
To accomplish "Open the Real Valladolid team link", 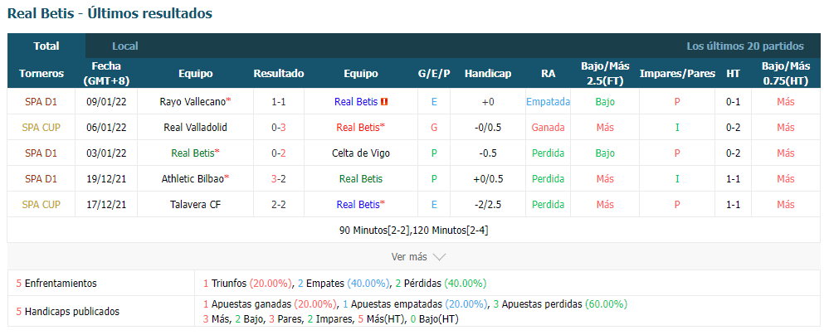I will click(x=196, y=128).
